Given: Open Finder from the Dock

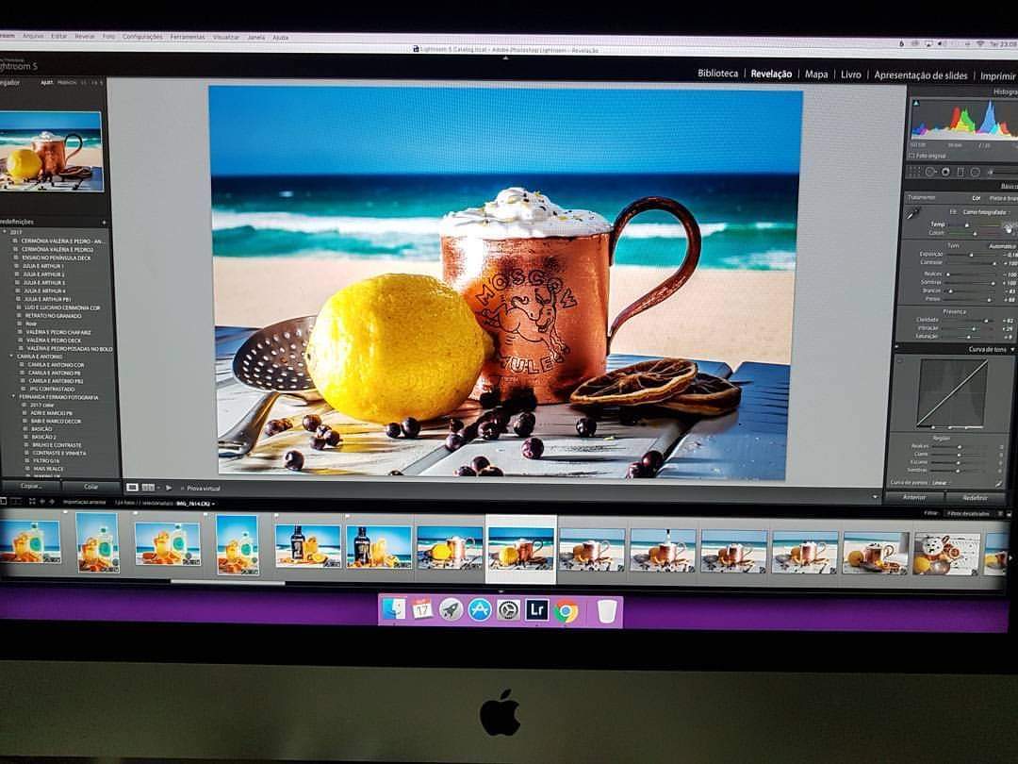Looking at the screenshot, I should 393,609.
